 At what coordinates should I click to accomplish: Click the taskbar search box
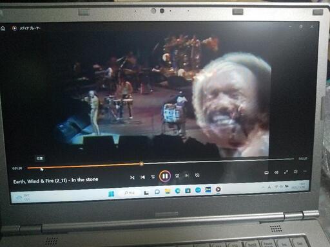click(130, 193)
